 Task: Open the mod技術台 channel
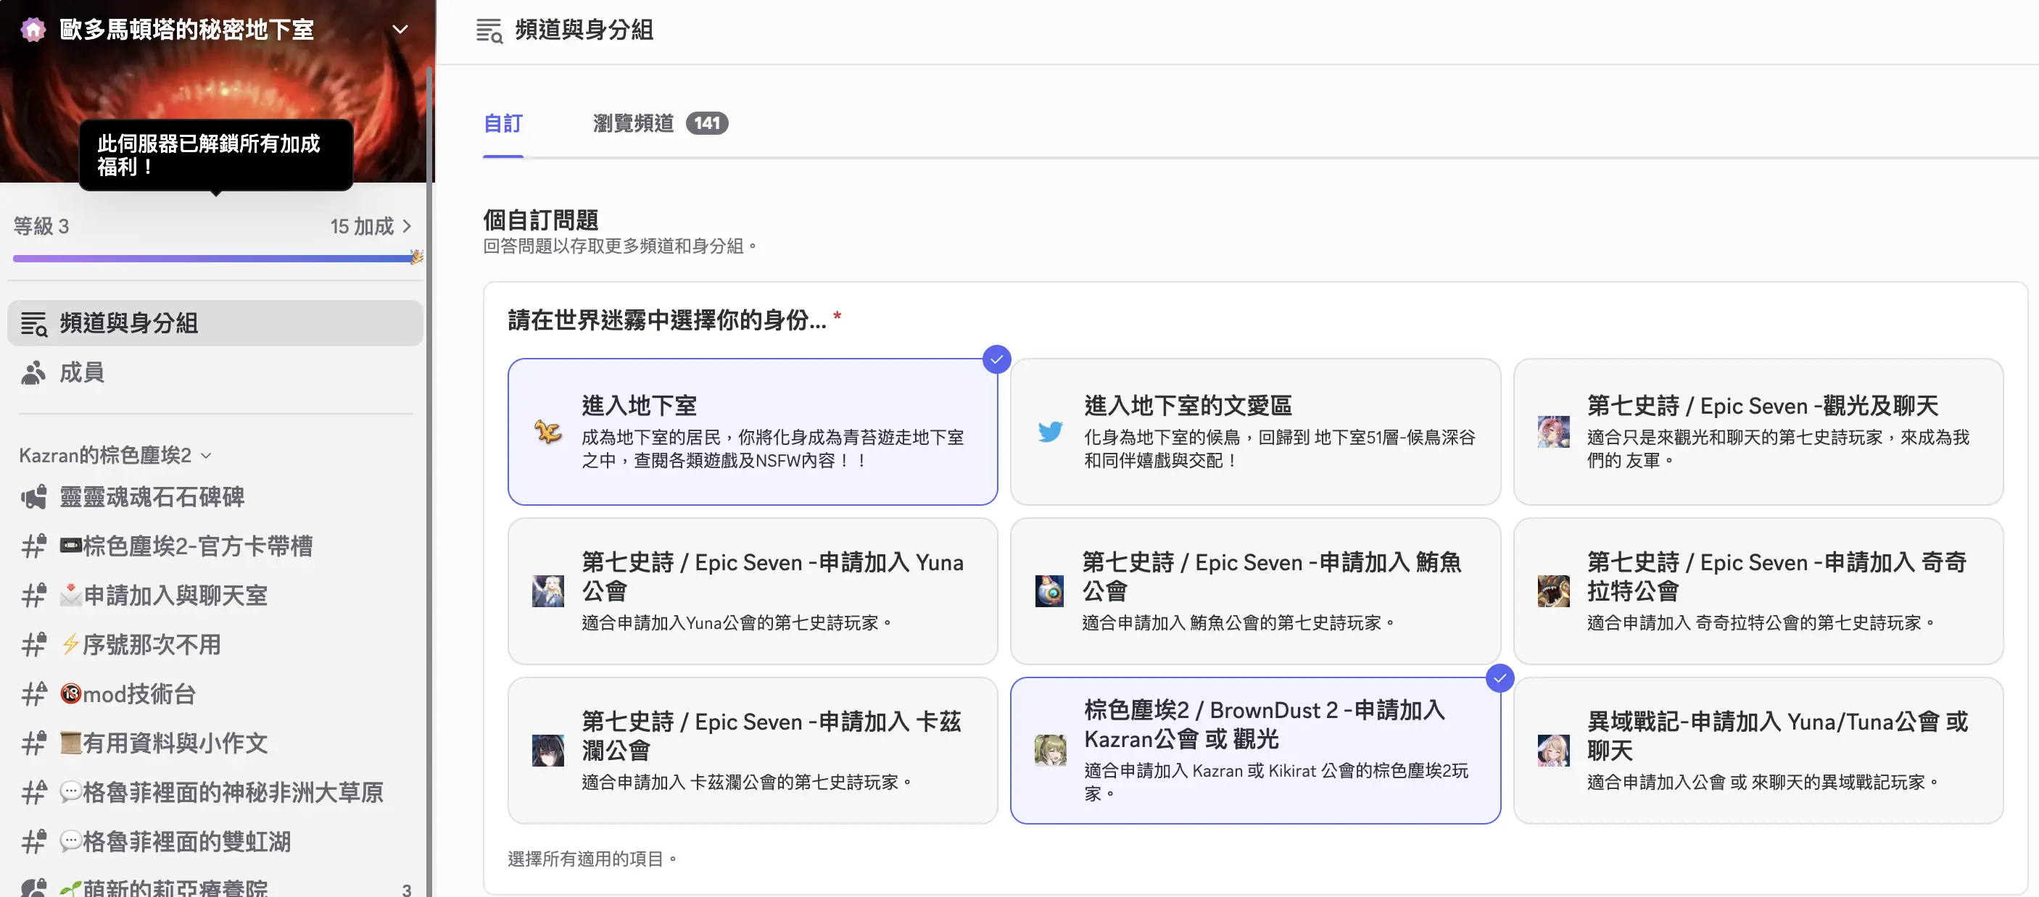pyautogui.click(x=215, y=693)
